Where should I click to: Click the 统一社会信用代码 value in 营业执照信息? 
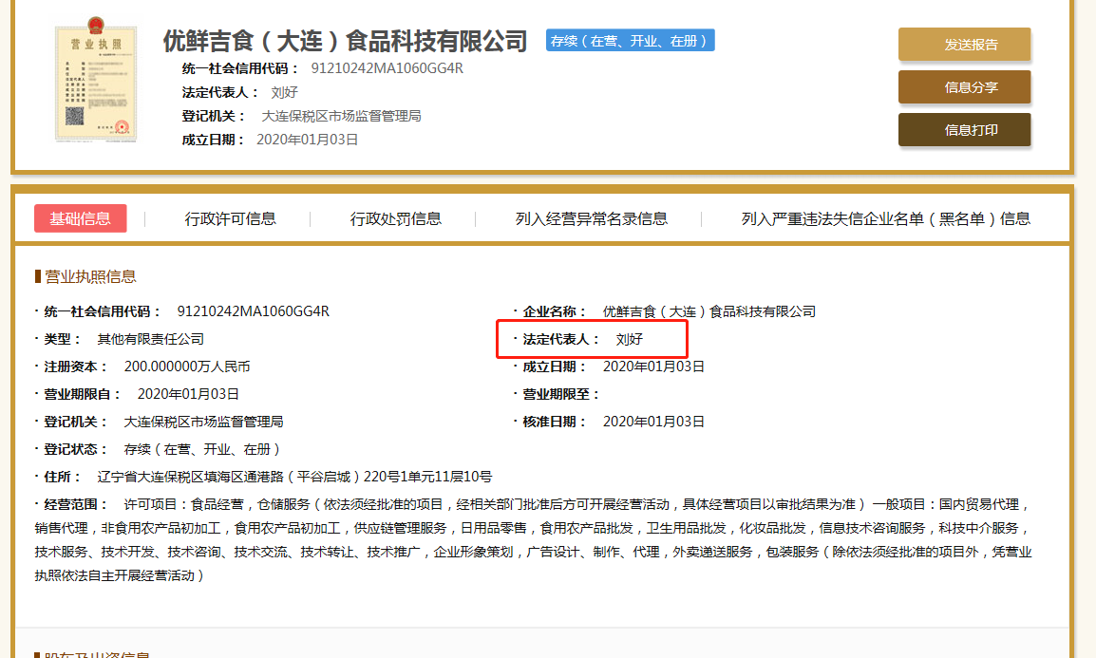[x=253, y=311]
